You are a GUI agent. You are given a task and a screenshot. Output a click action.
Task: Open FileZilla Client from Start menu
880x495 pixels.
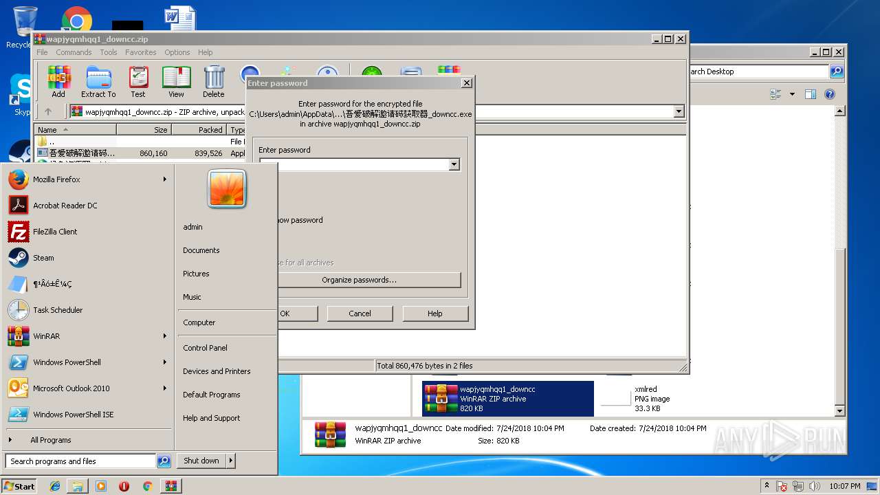(x=87, y=232)
